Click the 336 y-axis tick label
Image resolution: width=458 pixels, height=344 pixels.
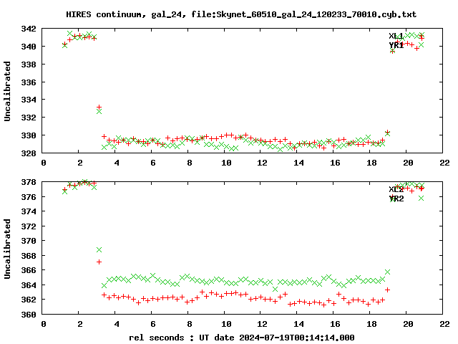pos(29,82)
